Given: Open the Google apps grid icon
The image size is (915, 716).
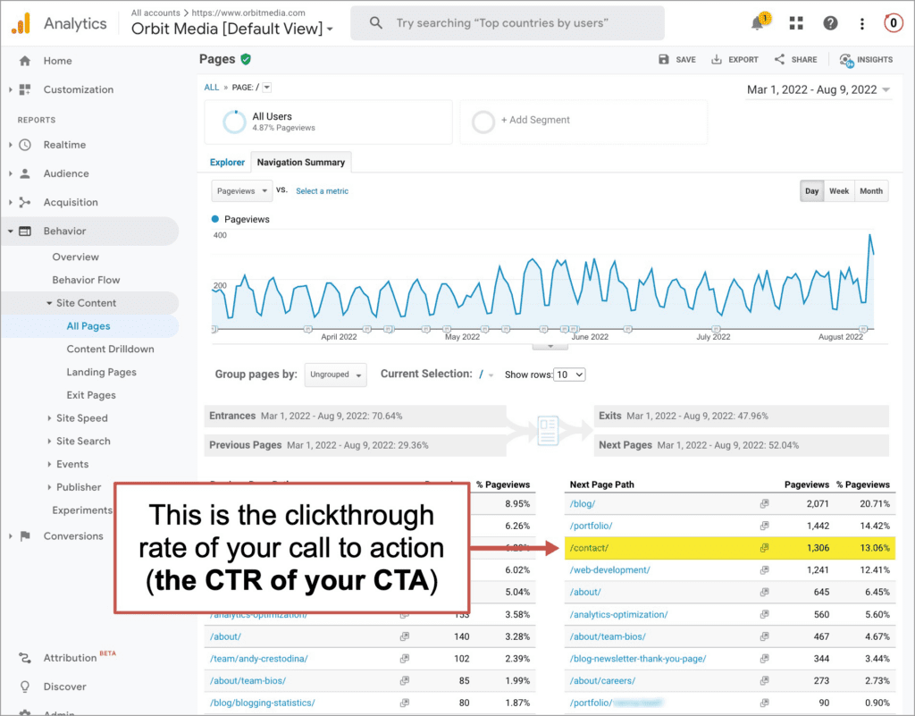Looking at the screenshot, I should coord(795,22).
